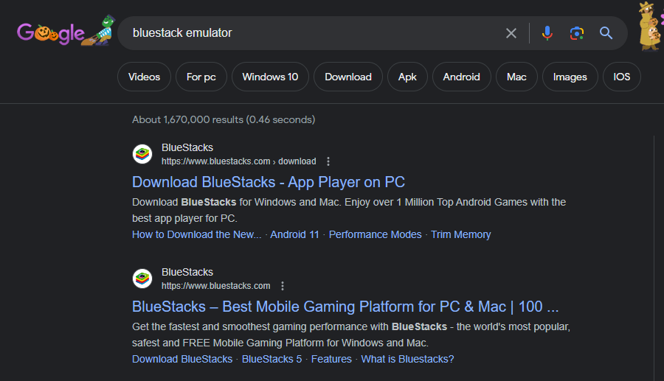664x381 pixels.
Task: Click the Halloween character in top-right corner
Action: coord(651,27)
